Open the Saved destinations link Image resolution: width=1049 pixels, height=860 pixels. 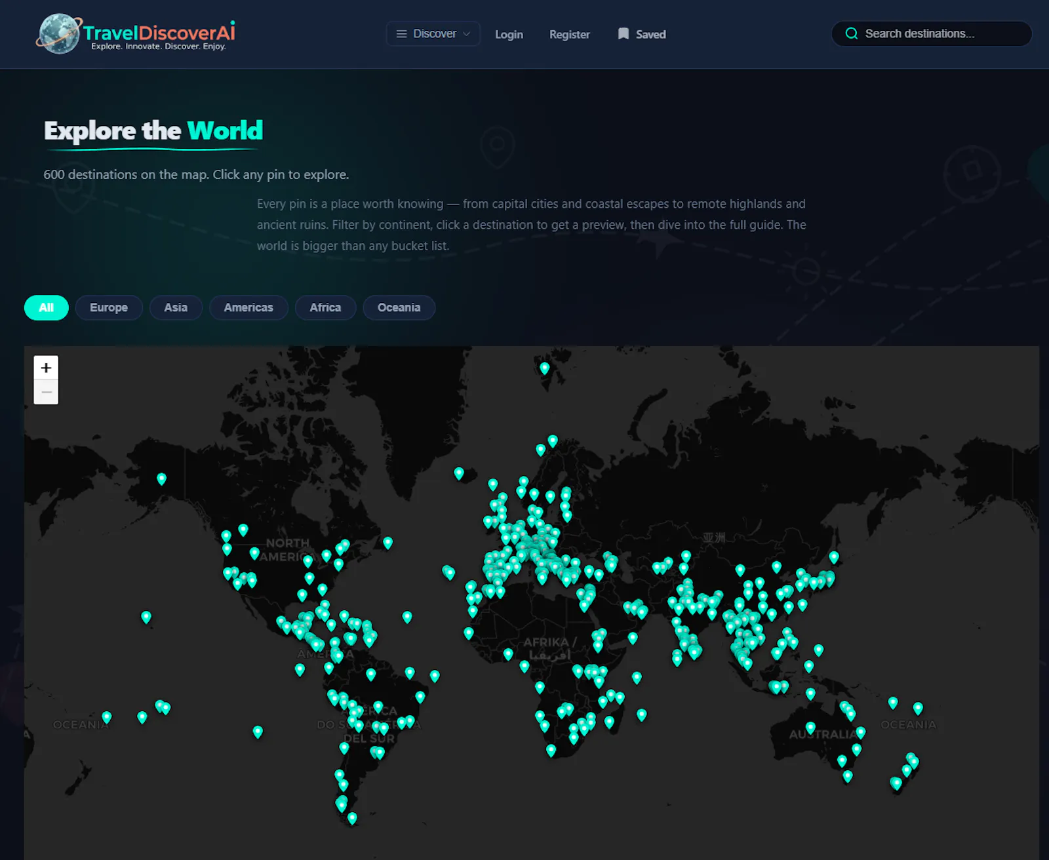(642, 34)
